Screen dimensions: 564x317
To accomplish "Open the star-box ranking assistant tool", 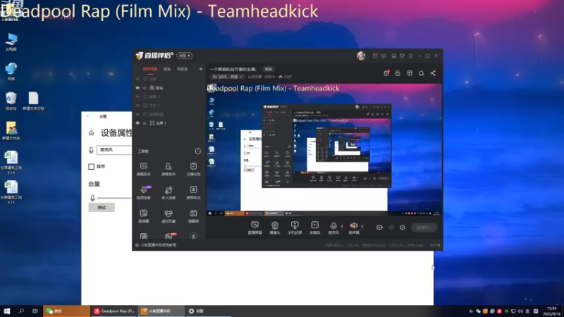I will point(193,192).
